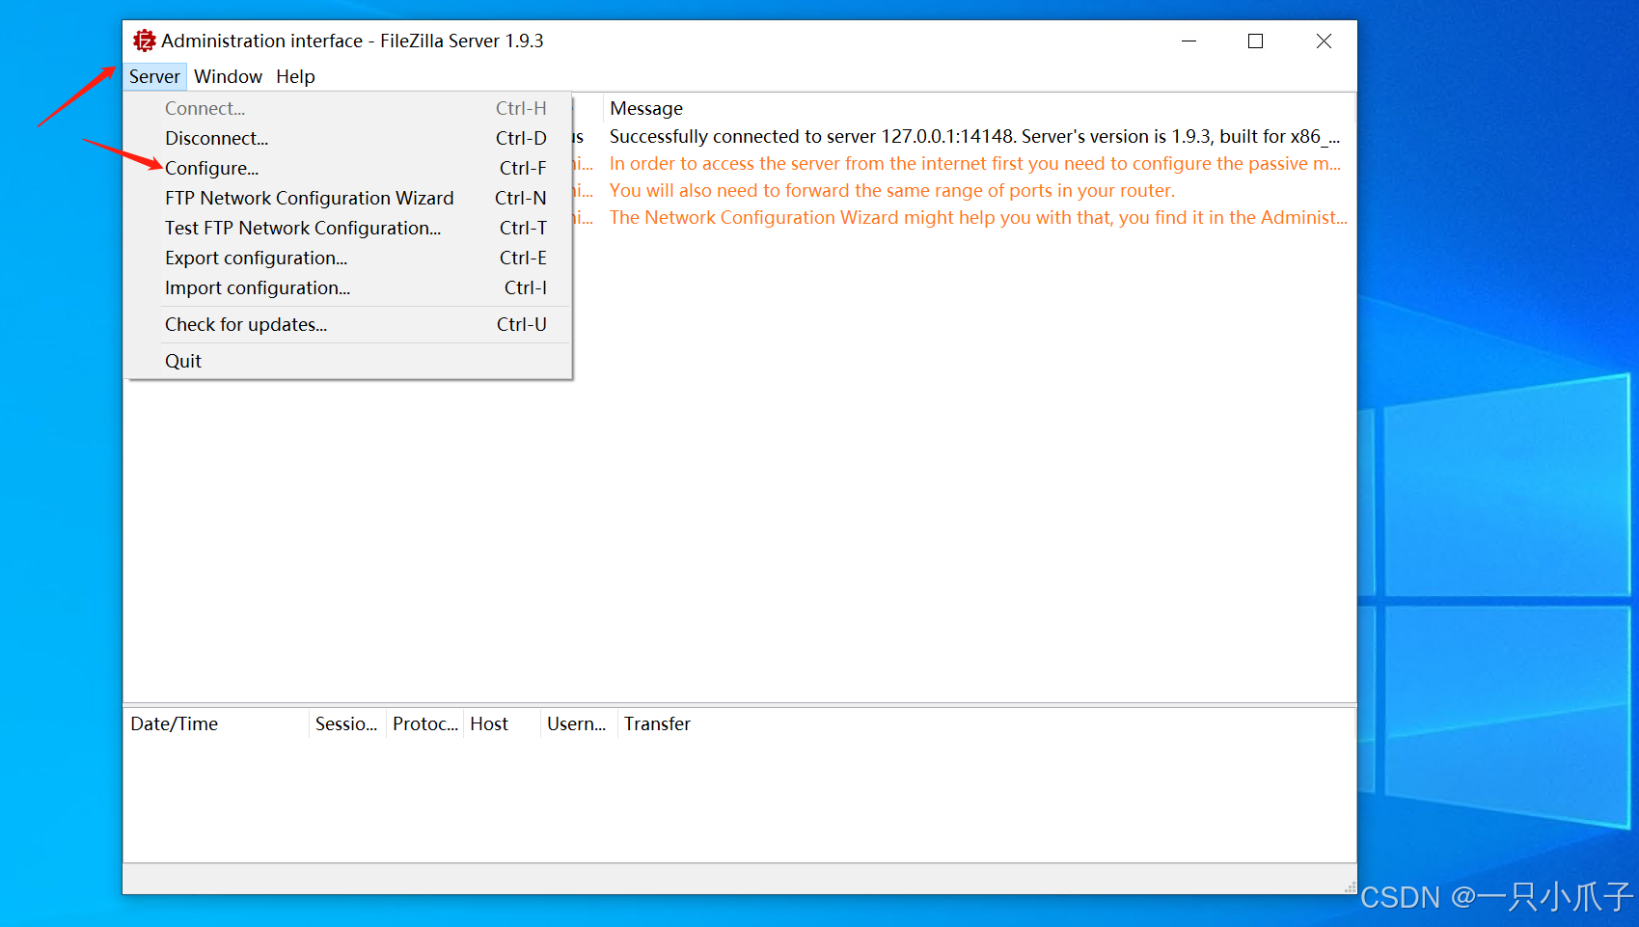The width and height of the screenshot is (1639, 927).
Task: Select Check for updates... menu entry
Action: click(348, 324)
